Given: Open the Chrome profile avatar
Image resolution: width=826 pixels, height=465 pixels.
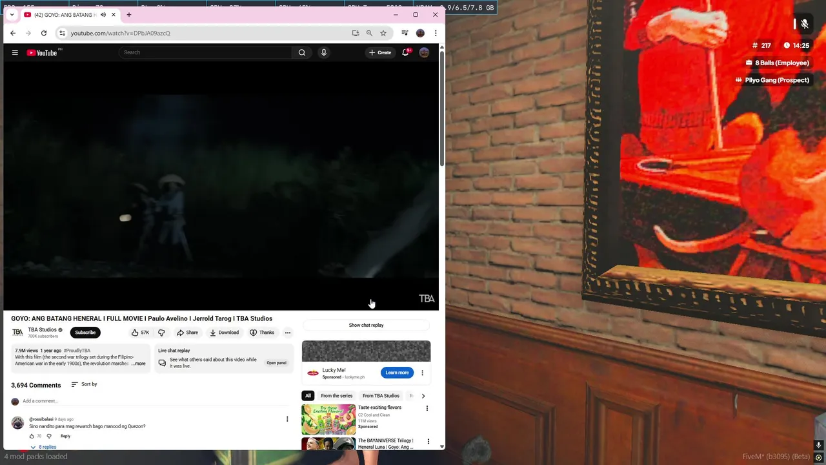Looking at the screenshot, I should point(420,33).
